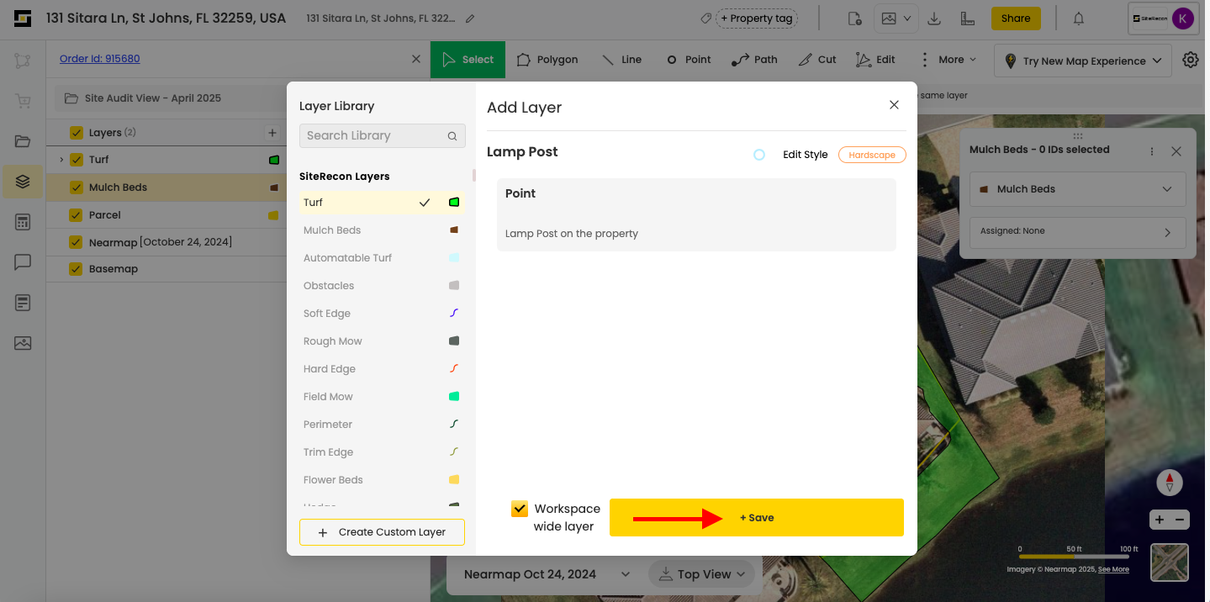Click the Create Custom Layer button

(x=382, y=532)
